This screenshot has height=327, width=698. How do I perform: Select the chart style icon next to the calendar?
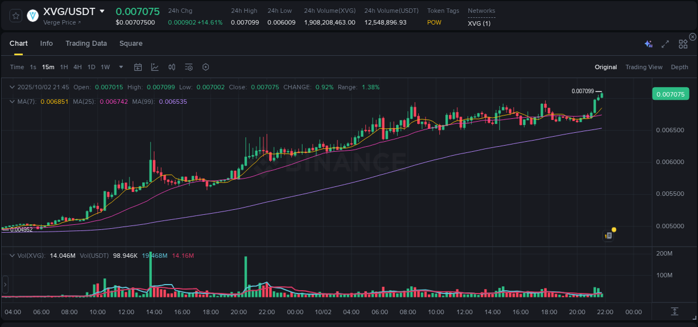(x=154, y=67)
